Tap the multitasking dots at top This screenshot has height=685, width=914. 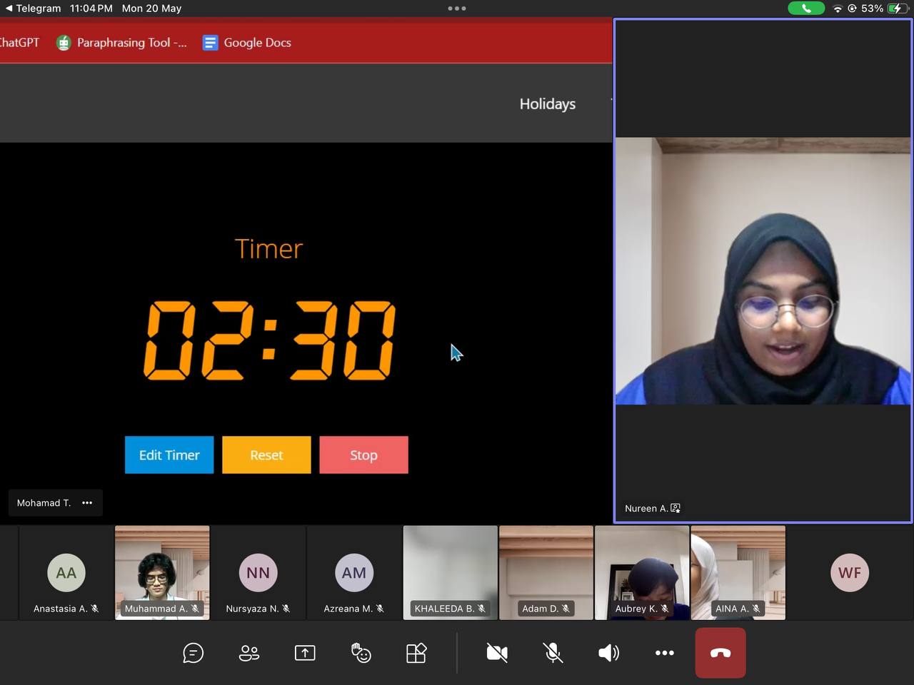click(457, 9)
